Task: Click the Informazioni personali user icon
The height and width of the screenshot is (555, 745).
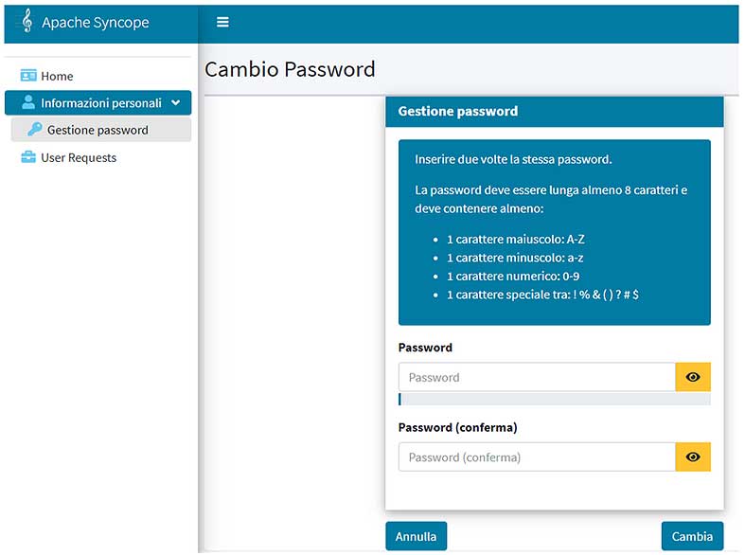Action: pos(28,102)
